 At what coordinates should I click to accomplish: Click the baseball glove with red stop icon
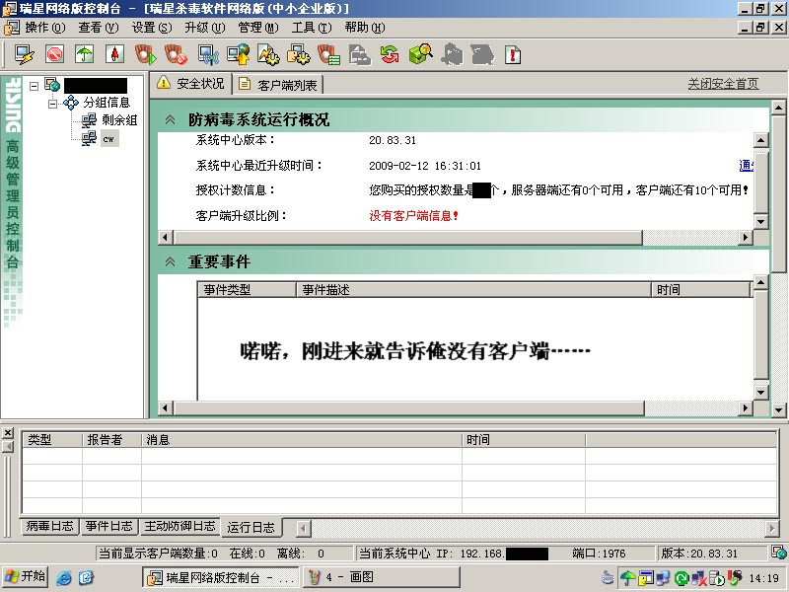(x=177, y=54)
